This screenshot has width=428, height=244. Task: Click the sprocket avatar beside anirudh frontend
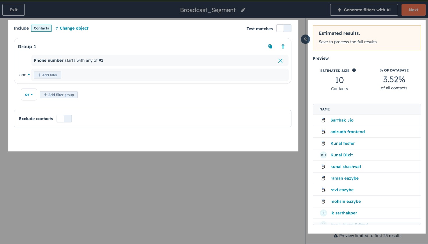click(323, 132)
